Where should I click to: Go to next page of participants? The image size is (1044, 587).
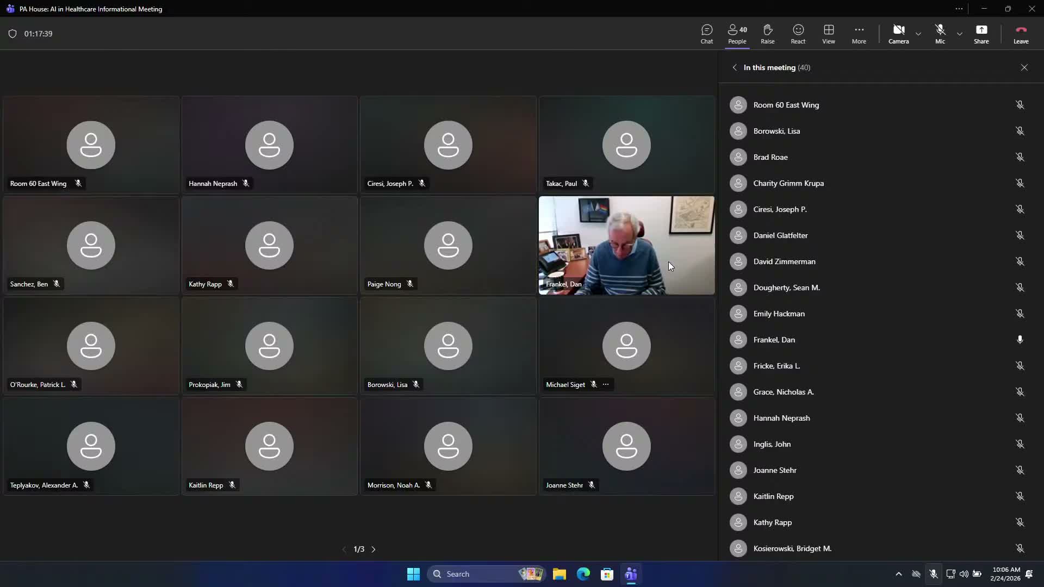pos(374,549)
